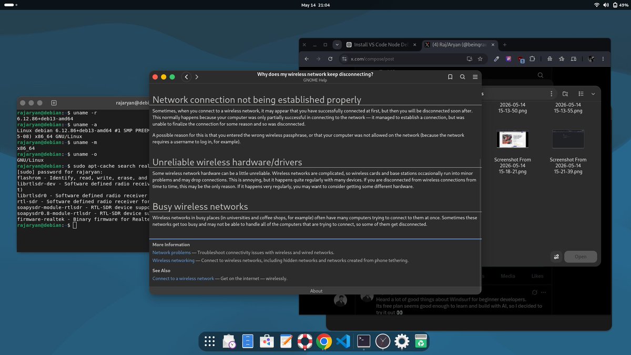This screenshot has width=631, height=355.
Task: Open Connect to a wireless network link
Action: [x=183, y=278]
